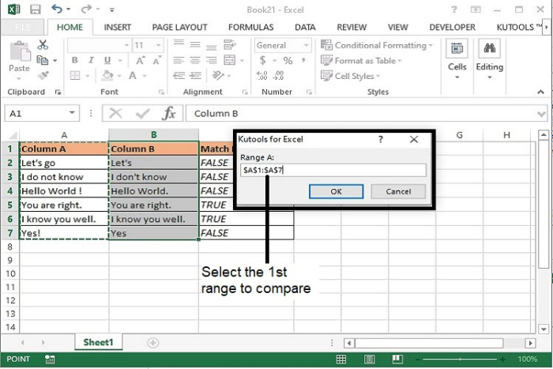
Task: Open Clipboard dialog launcher
Action: 58,92
